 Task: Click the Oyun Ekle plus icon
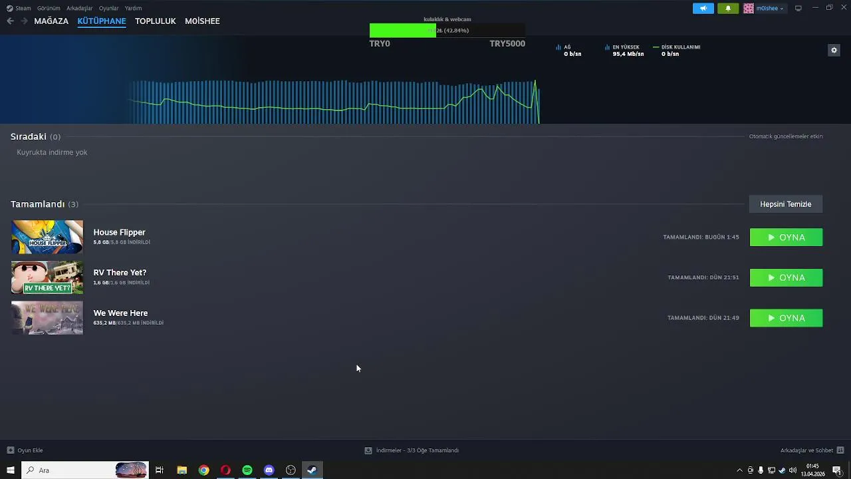(x=10, y=450)
